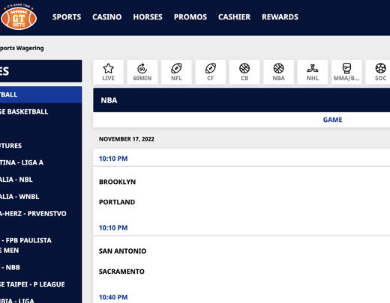Viewport: 390px width, 303px height.
Task: Select the FPB Paulista Men league
Action: [40, 245]
